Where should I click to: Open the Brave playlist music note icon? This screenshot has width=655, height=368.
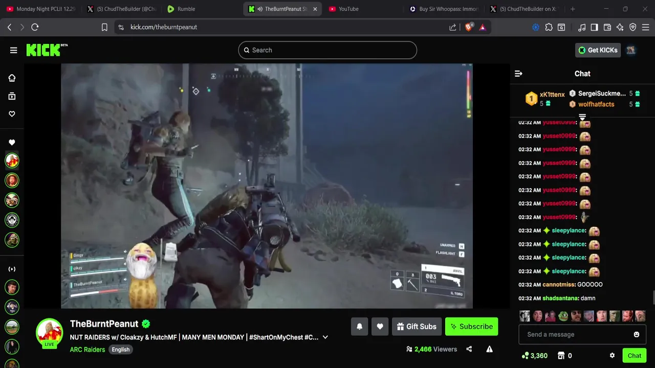[582, 27]
